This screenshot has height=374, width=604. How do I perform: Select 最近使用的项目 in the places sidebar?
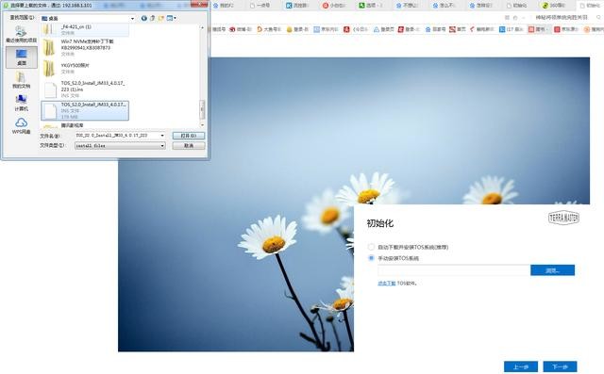21,34
